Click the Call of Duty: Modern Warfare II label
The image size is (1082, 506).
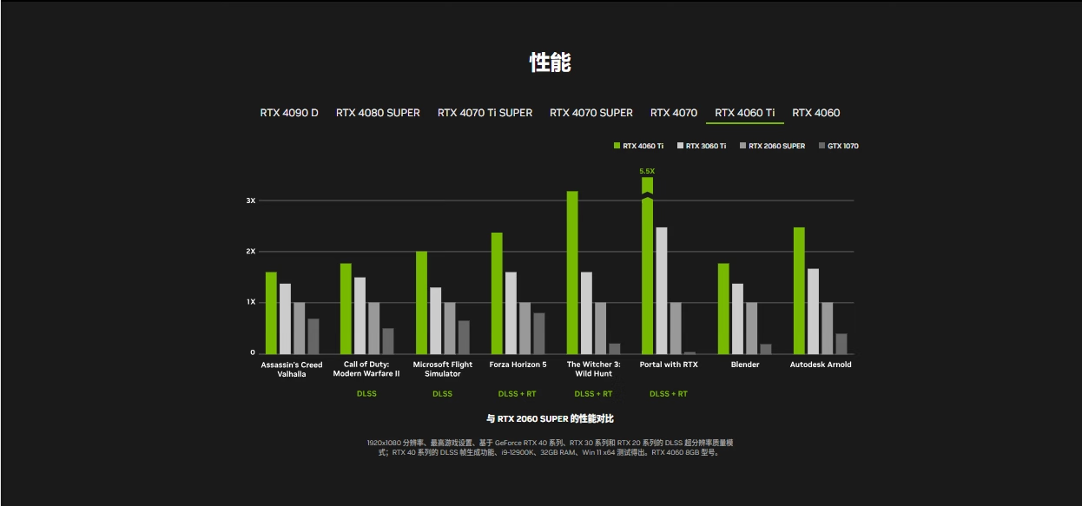click(x=366, y=370)
